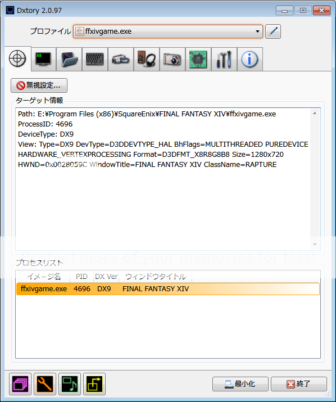Click the target info scroll down arrow
336x402 pixels.
click(315, 245)
